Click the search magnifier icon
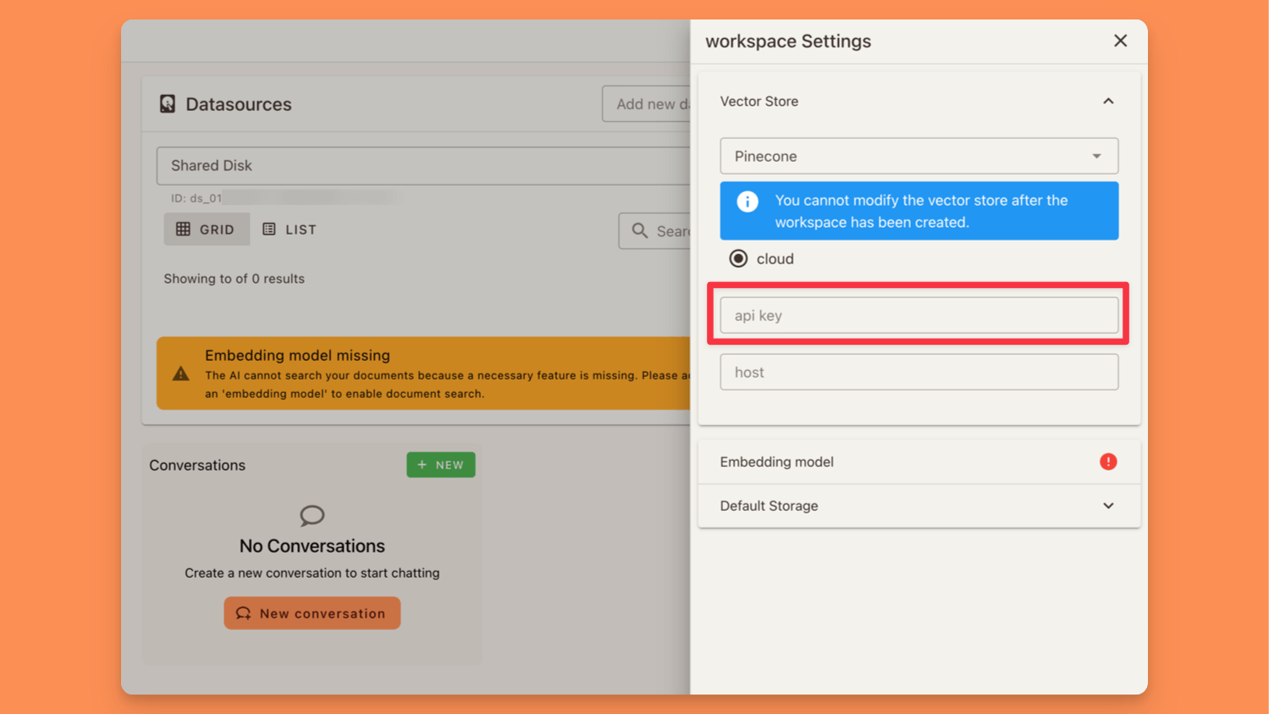 point(640,231)
